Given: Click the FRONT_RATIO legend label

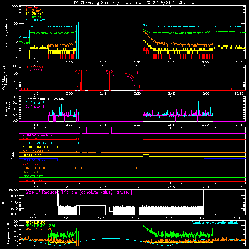Looking at the screenshot, I should coord(35,223).
